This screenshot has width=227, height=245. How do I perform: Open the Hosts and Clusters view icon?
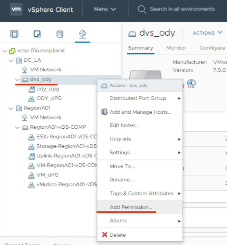click(14, 34)
